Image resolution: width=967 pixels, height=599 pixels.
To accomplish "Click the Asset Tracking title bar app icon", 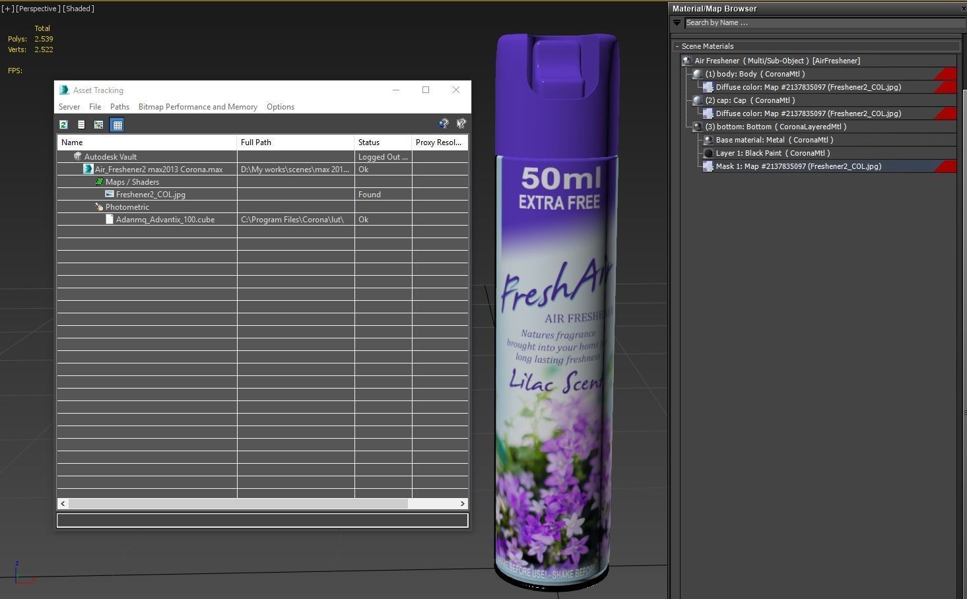I will [64, 90].
